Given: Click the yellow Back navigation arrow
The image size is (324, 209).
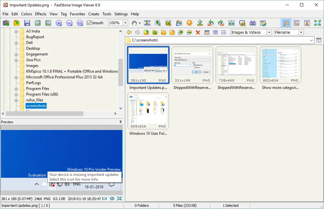Looking at the screenshot, I should click(x=129, y=32).
